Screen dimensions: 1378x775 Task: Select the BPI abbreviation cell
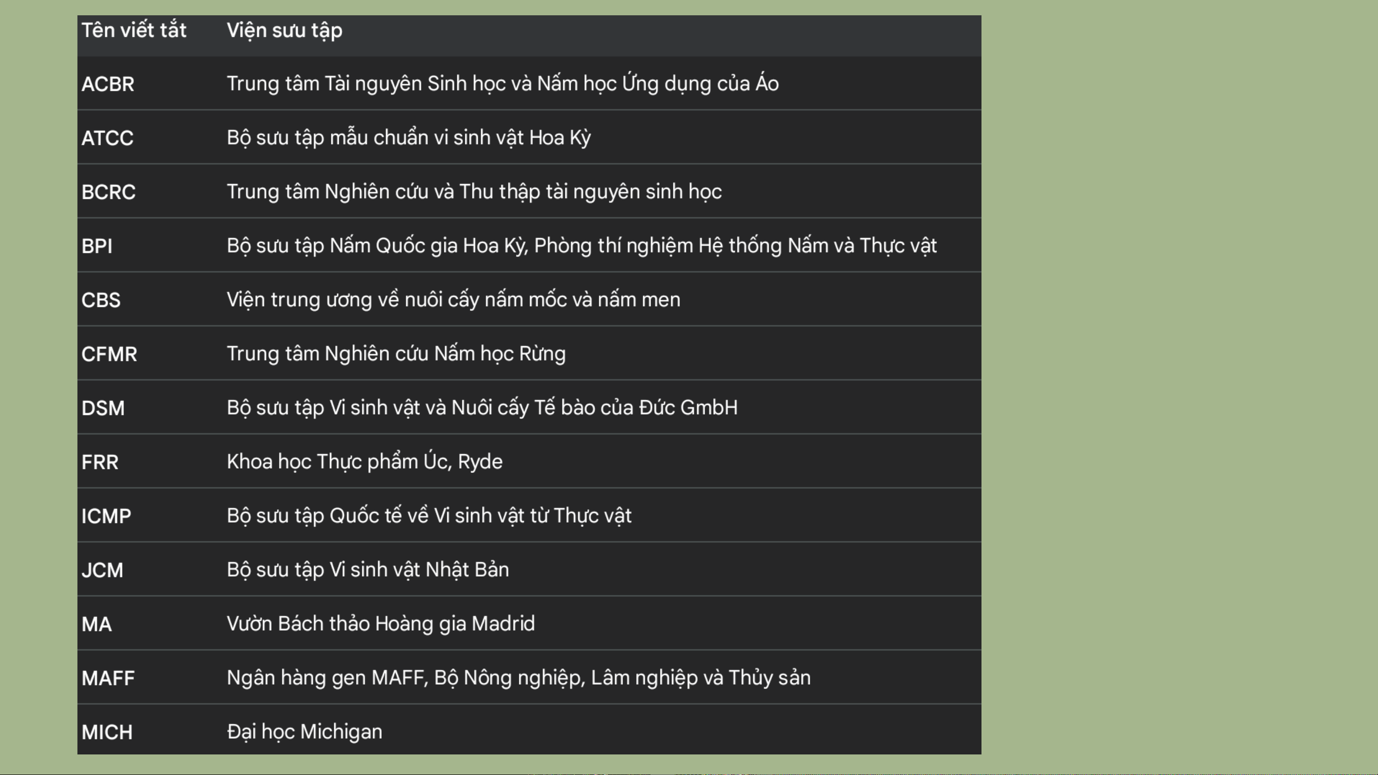[x=97, y=246]
